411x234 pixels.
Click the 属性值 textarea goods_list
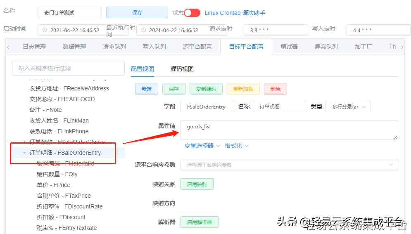point(289,130)
